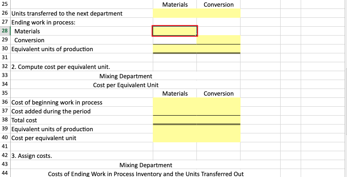
Task: Click 'Cost of beginning work in process' label
Action: 57,103
